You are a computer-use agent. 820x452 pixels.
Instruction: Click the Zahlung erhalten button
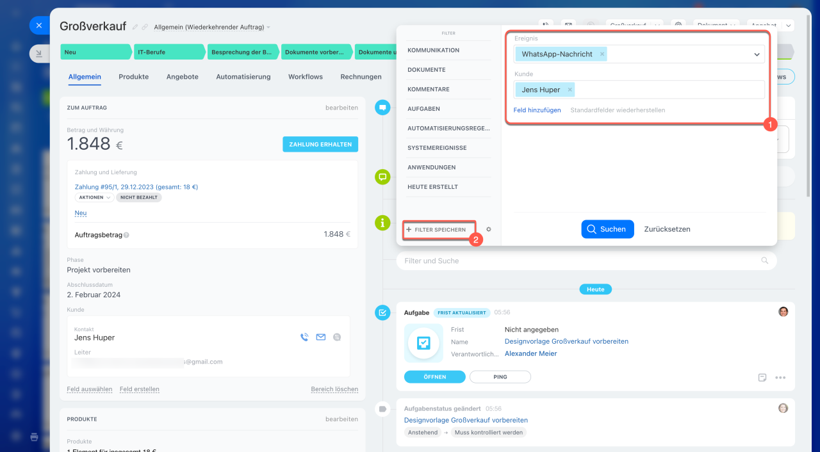pyautogui.click(x=320, y=144)
